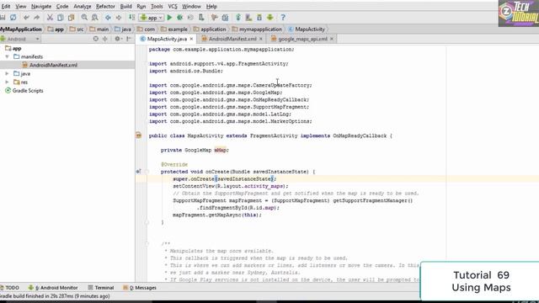
Task: Open the app run configuration dropdown
Action: (152, 18)
